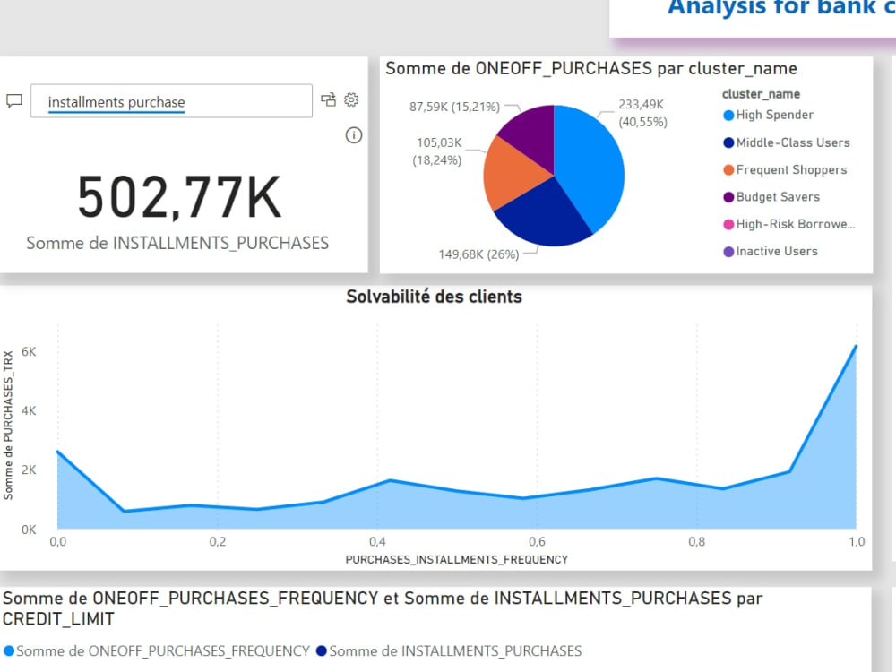The width and height of the screenshot is (896, 672).
Task: Click the High-Risk Borrowers legend color dot
Action: [x=728, y=224]
